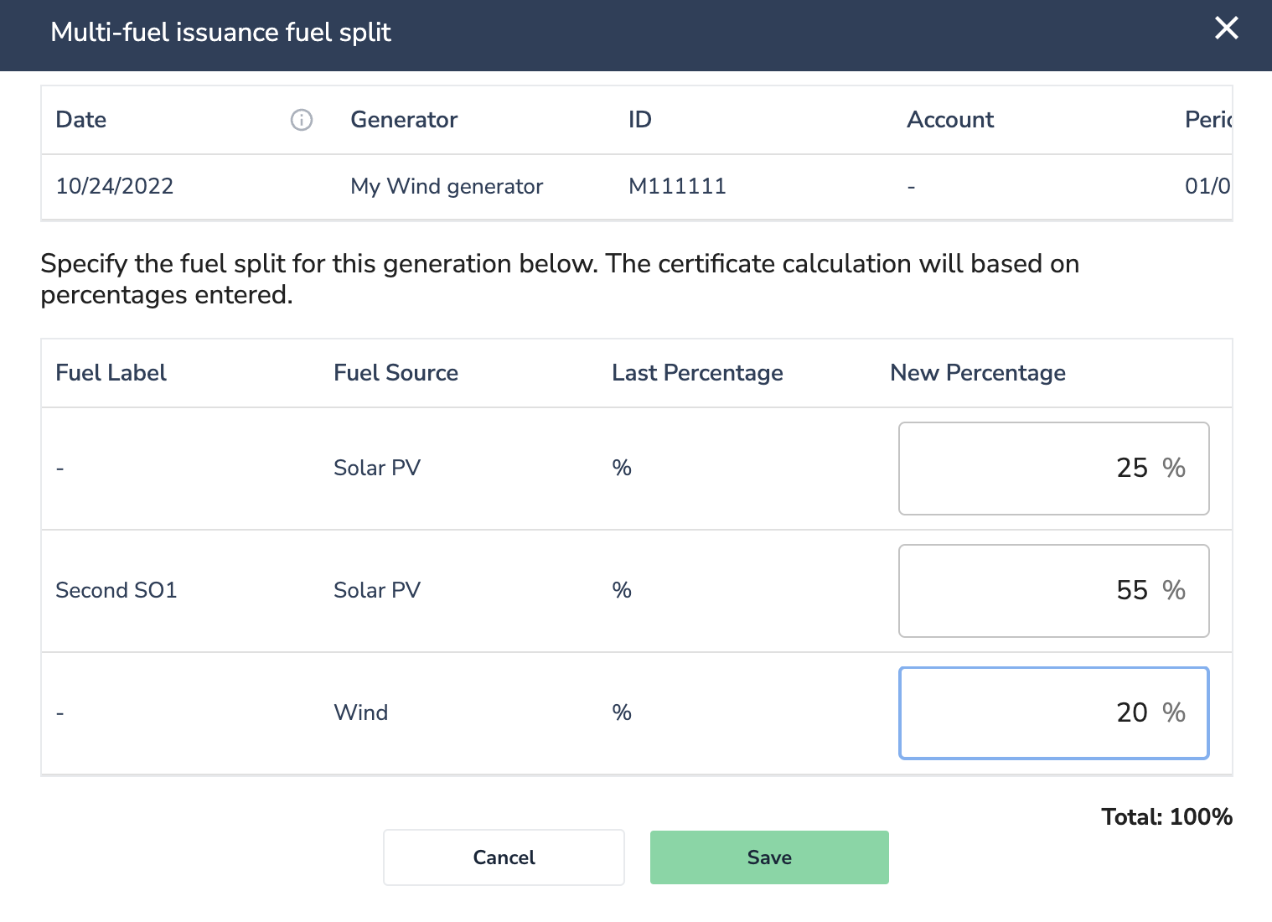Select the Second SO1 fuel label
Viewport: 1272px width, 922px height.
(116, 591)
